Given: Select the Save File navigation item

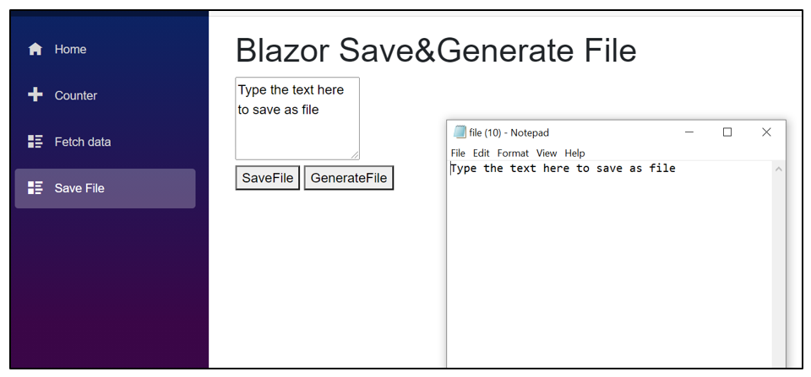Looking at the screenshot, I should tap(105, 188).
